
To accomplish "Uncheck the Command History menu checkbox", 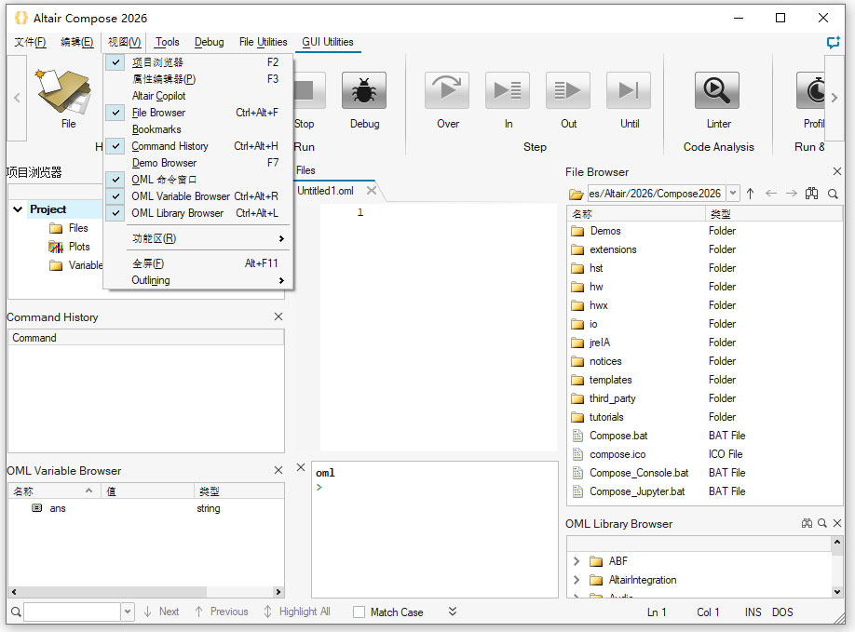I will 116,146.
